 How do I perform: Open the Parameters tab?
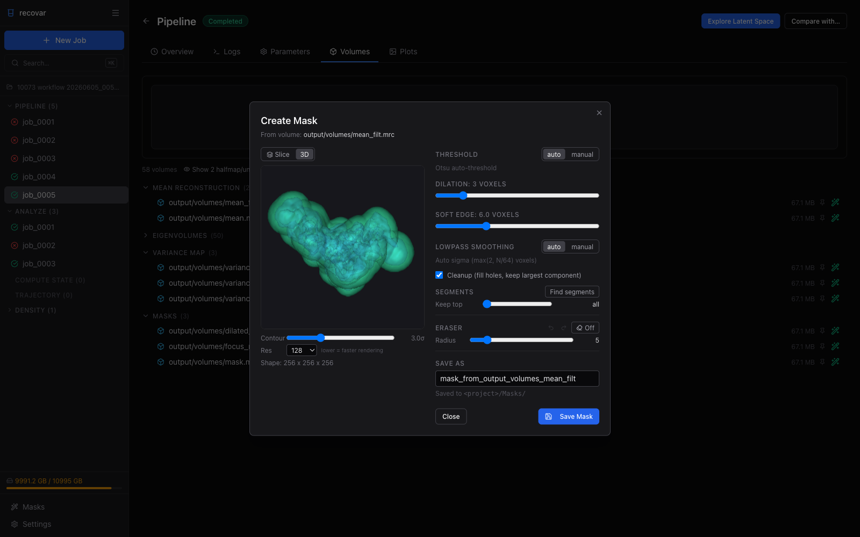pyautogui.click(x=285, y=52)
